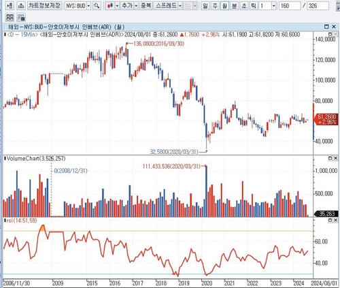
Task: Click the print chart icon
Action: tap(21, 5)
